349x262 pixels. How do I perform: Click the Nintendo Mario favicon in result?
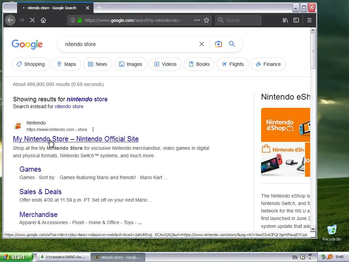pyautogui.click(x=18, y=126)
